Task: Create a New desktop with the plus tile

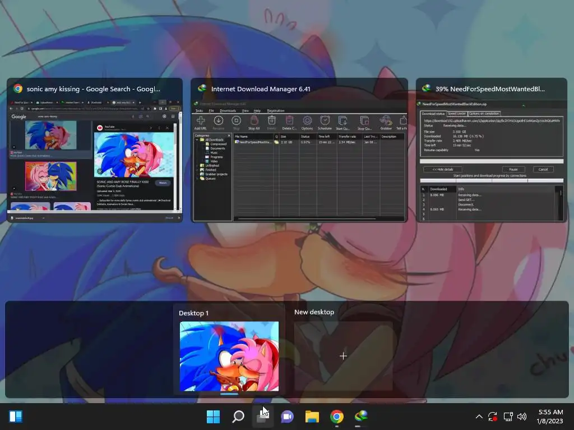Action: pyautogui.click(x=343, y=356)
